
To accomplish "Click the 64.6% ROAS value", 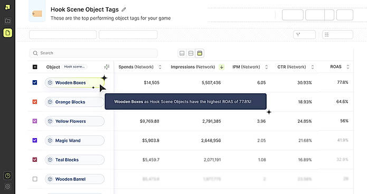I will pos(342,102).
